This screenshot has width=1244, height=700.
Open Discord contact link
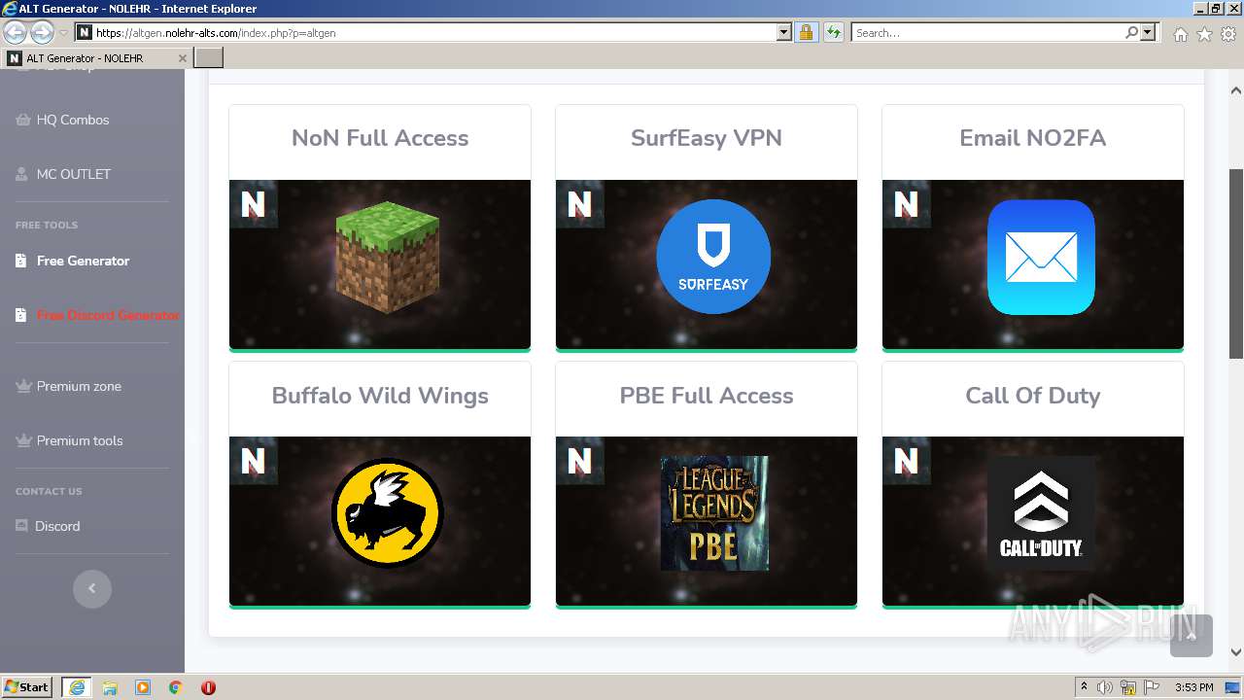pos(57,526)
